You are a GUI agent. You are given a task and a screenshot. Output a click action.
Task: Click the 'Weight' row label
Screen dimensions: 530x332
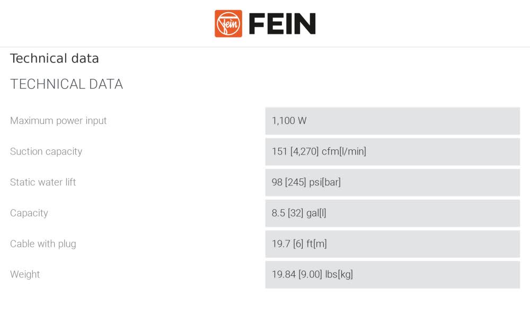coord(25,274)
